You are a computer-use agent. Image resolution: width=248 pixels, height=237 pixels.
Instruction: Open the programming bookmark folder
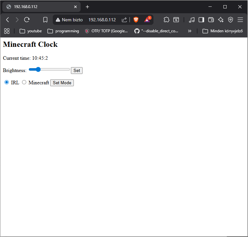(63, 31)
